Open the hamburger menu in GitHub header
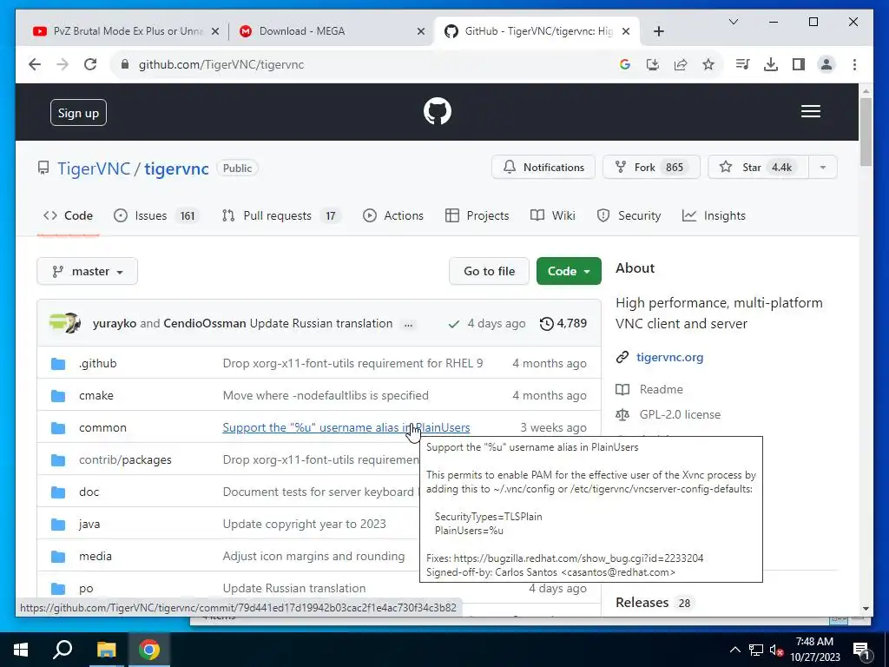This screenshot has height=667, width=889. (x=810, y=111)
